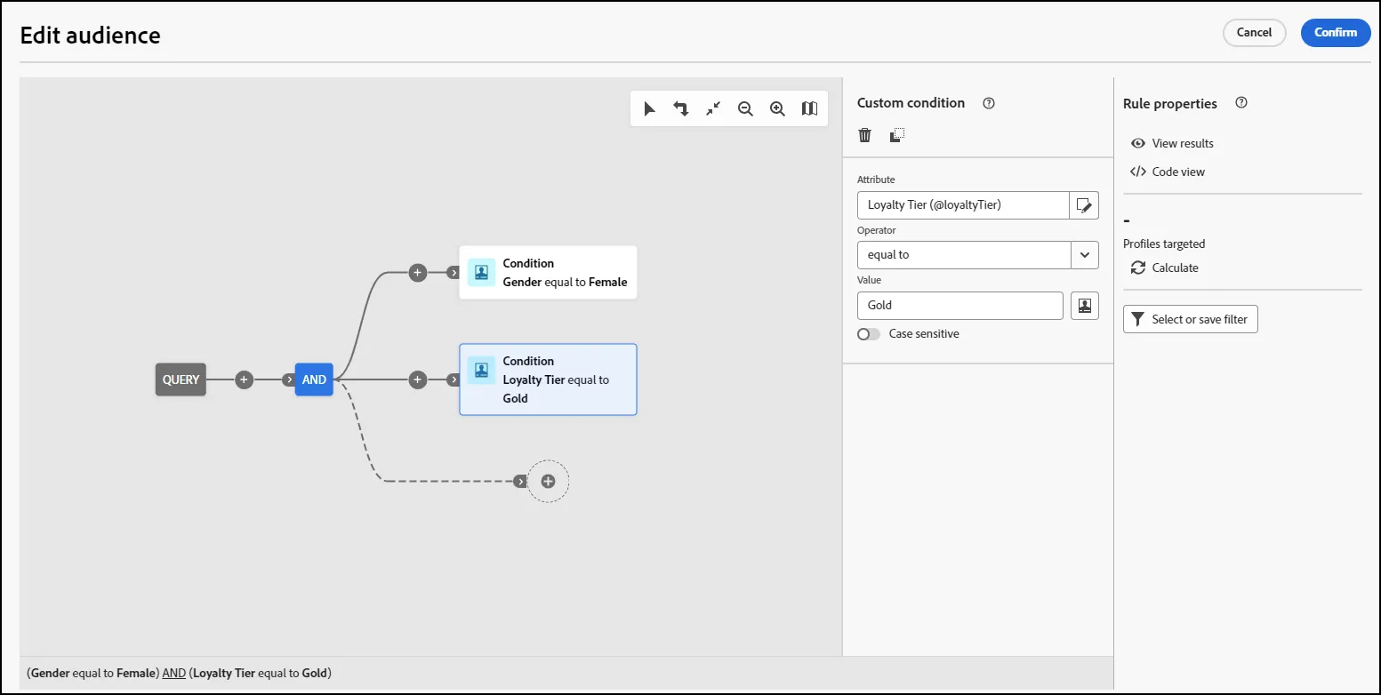Click the underlined AND in the expression bar

click(x=173, y=673)
